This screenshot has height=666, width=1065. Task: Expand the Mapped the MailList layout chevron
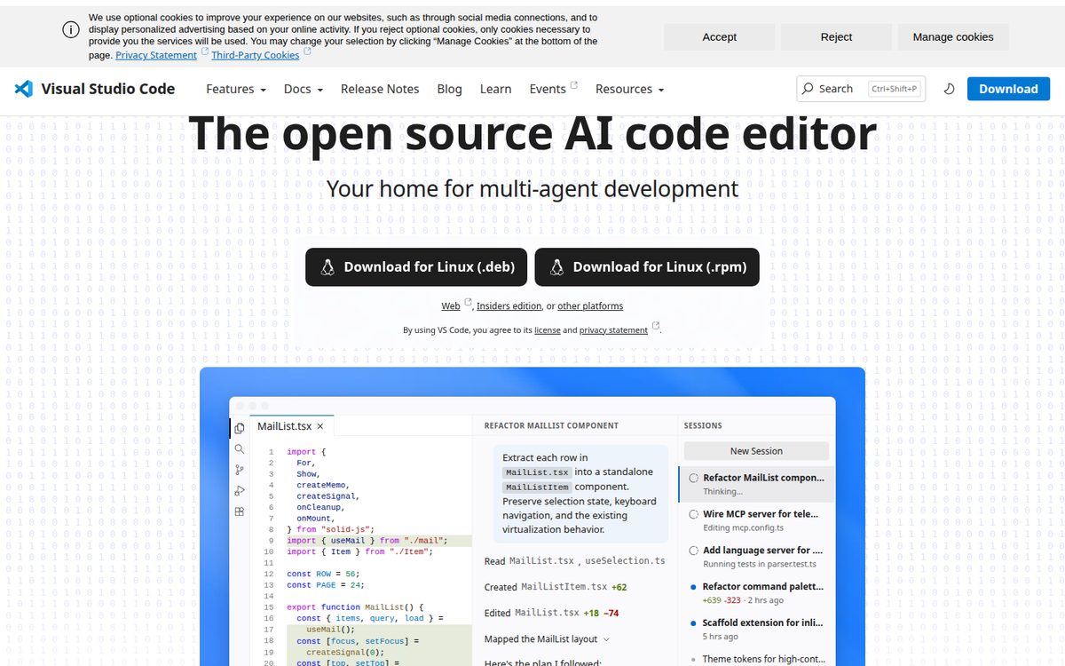click(607, 639)
